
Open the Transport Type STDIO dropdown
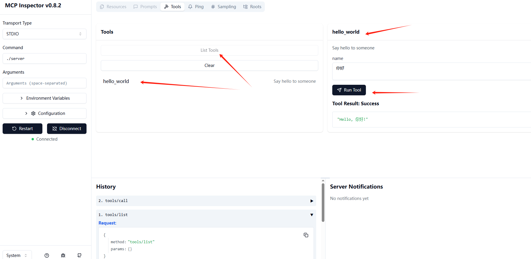[44, 34]
